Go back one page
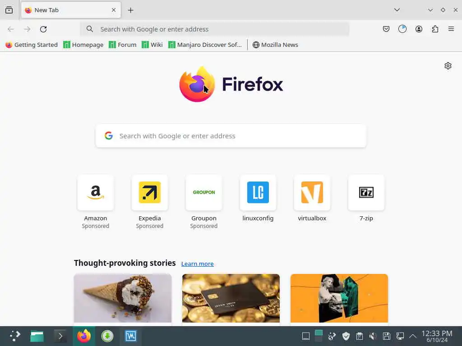Image resolution: width=462 pixels, height=346 pixels. click(x=11, y=29)
